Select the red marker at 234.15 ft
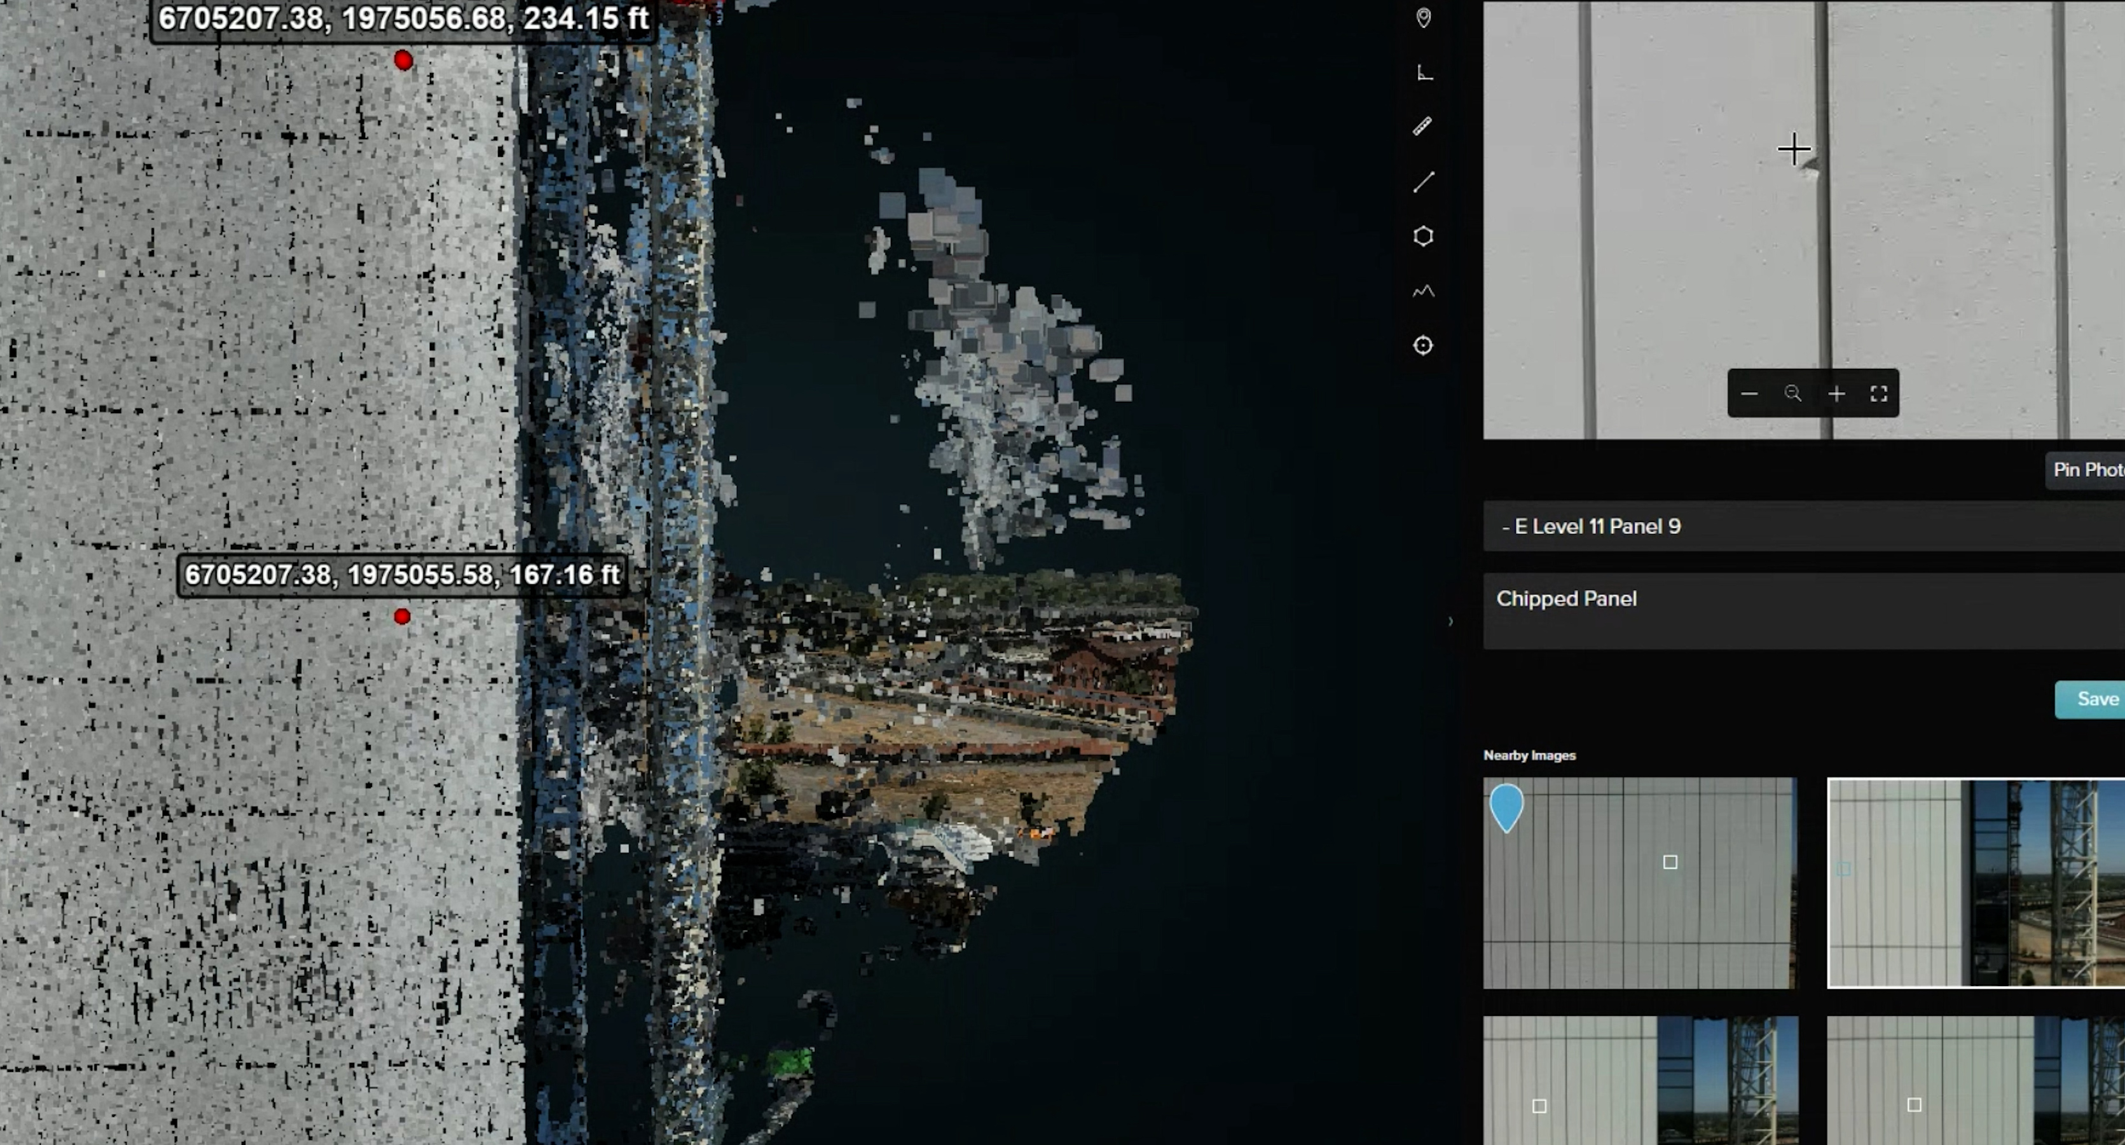 click(x=403, y=60)
